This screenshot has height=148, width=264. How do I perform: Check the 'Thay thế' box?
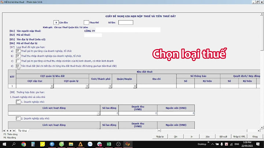pos(86,23)
